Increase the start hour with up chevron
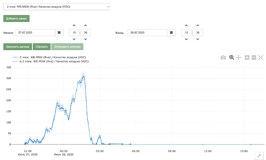This screenshot has height=160, width=266. [74, 25]
